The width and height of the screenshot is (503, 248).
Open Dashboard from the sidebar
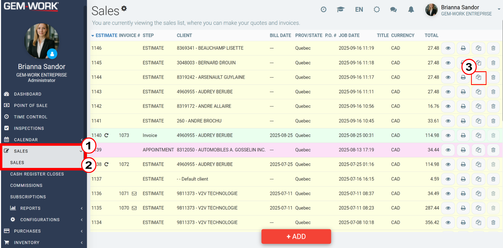(x=27, y=94)
